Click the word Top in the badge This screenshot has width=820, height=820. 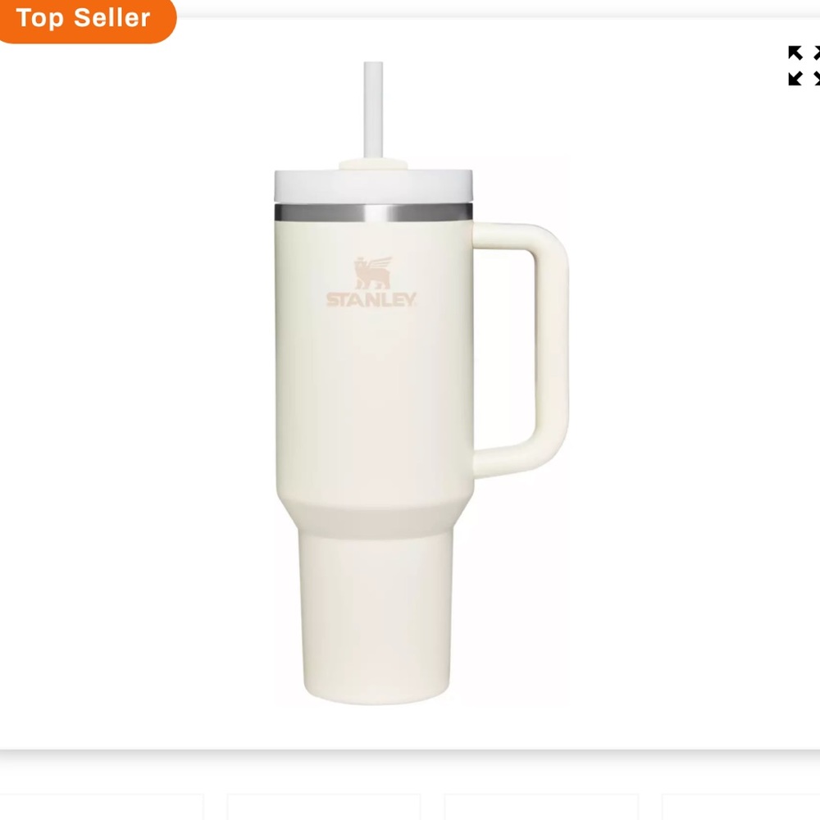39,19
